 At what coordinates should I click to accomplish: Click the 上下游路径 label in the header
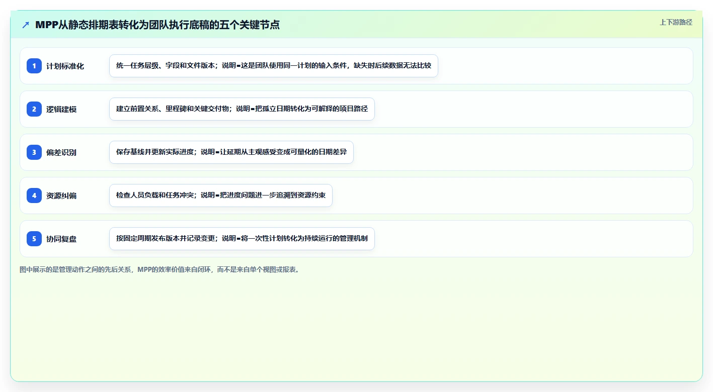[676, 22]
